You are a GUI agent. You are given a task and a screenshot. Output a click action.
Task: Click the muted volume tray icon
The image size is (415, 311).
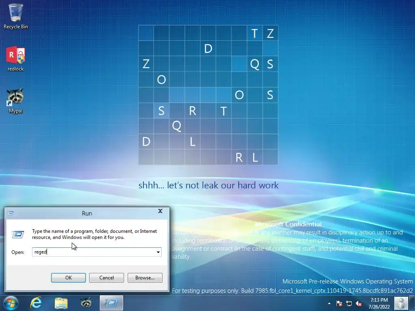(x=359, y=303)
